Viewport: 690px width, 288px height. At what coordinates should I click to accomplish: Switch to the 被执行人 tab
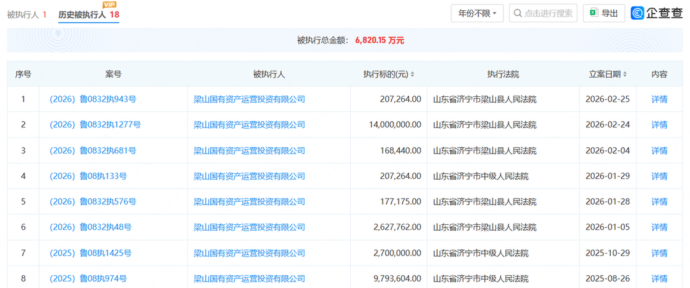26,15
